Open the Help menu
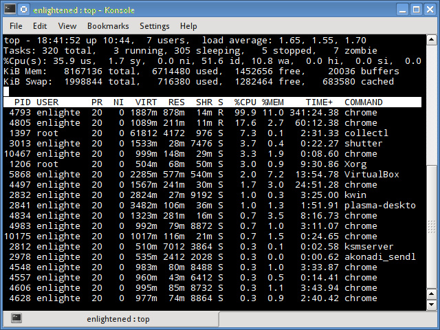The image size is (440, 330). point(188,26)
